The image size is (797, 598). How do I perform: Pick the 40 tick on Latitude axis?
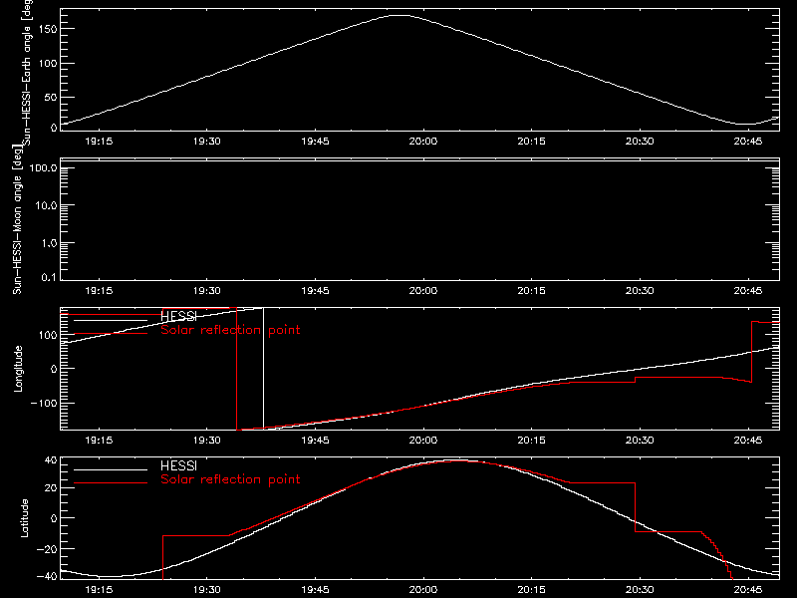(51, 460)
